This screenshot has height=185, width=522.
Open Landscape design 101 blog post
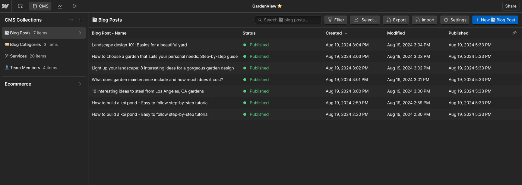click(139, 45)
